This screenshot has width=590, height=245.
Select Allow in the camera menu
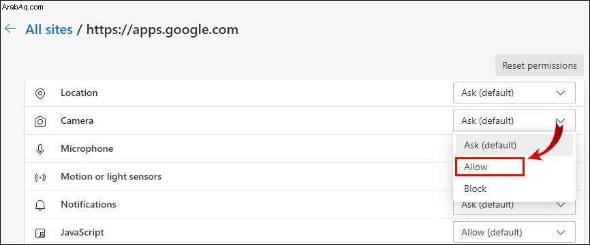coord(490,167)
